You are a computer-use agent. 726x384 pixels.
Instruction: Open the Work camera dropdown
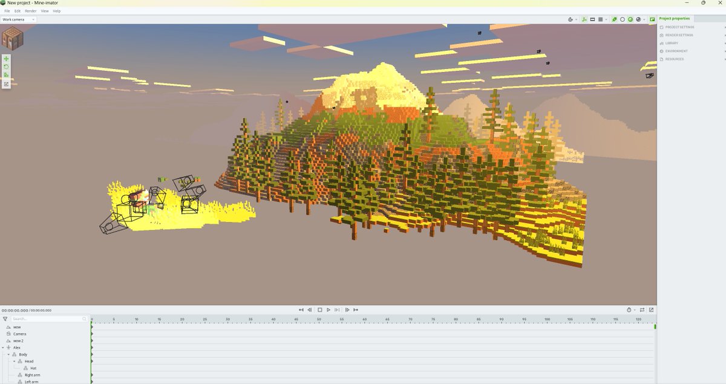pos(19,19)
